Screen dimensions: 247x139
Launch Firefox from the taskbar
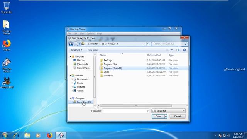click(50, 136)
